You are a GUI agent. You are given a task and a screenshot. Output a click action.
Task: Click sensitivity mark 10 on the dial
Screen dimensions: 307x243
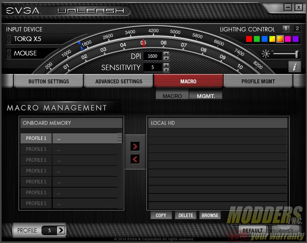point(240,67)
